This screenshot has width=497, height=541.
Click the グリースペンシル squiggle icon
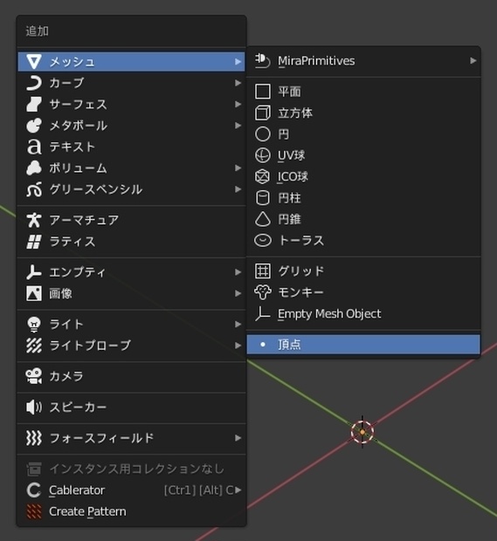(34, 189)
